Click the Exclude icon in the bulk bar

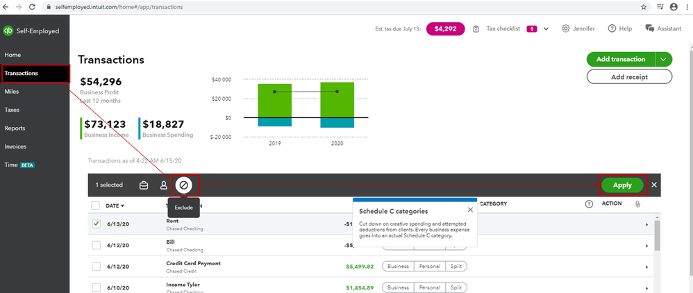click(183, 185)
